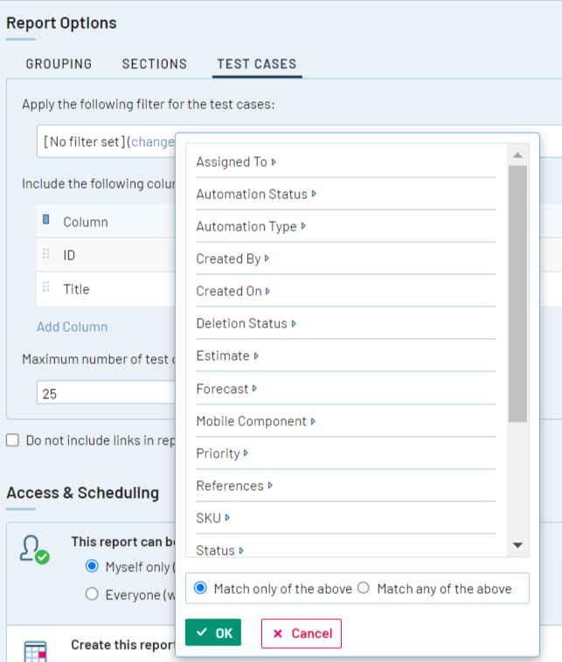Expand the Automation Status filter
Screen dimensions: 562x662
pyautogui.click(x=255, y=194)
